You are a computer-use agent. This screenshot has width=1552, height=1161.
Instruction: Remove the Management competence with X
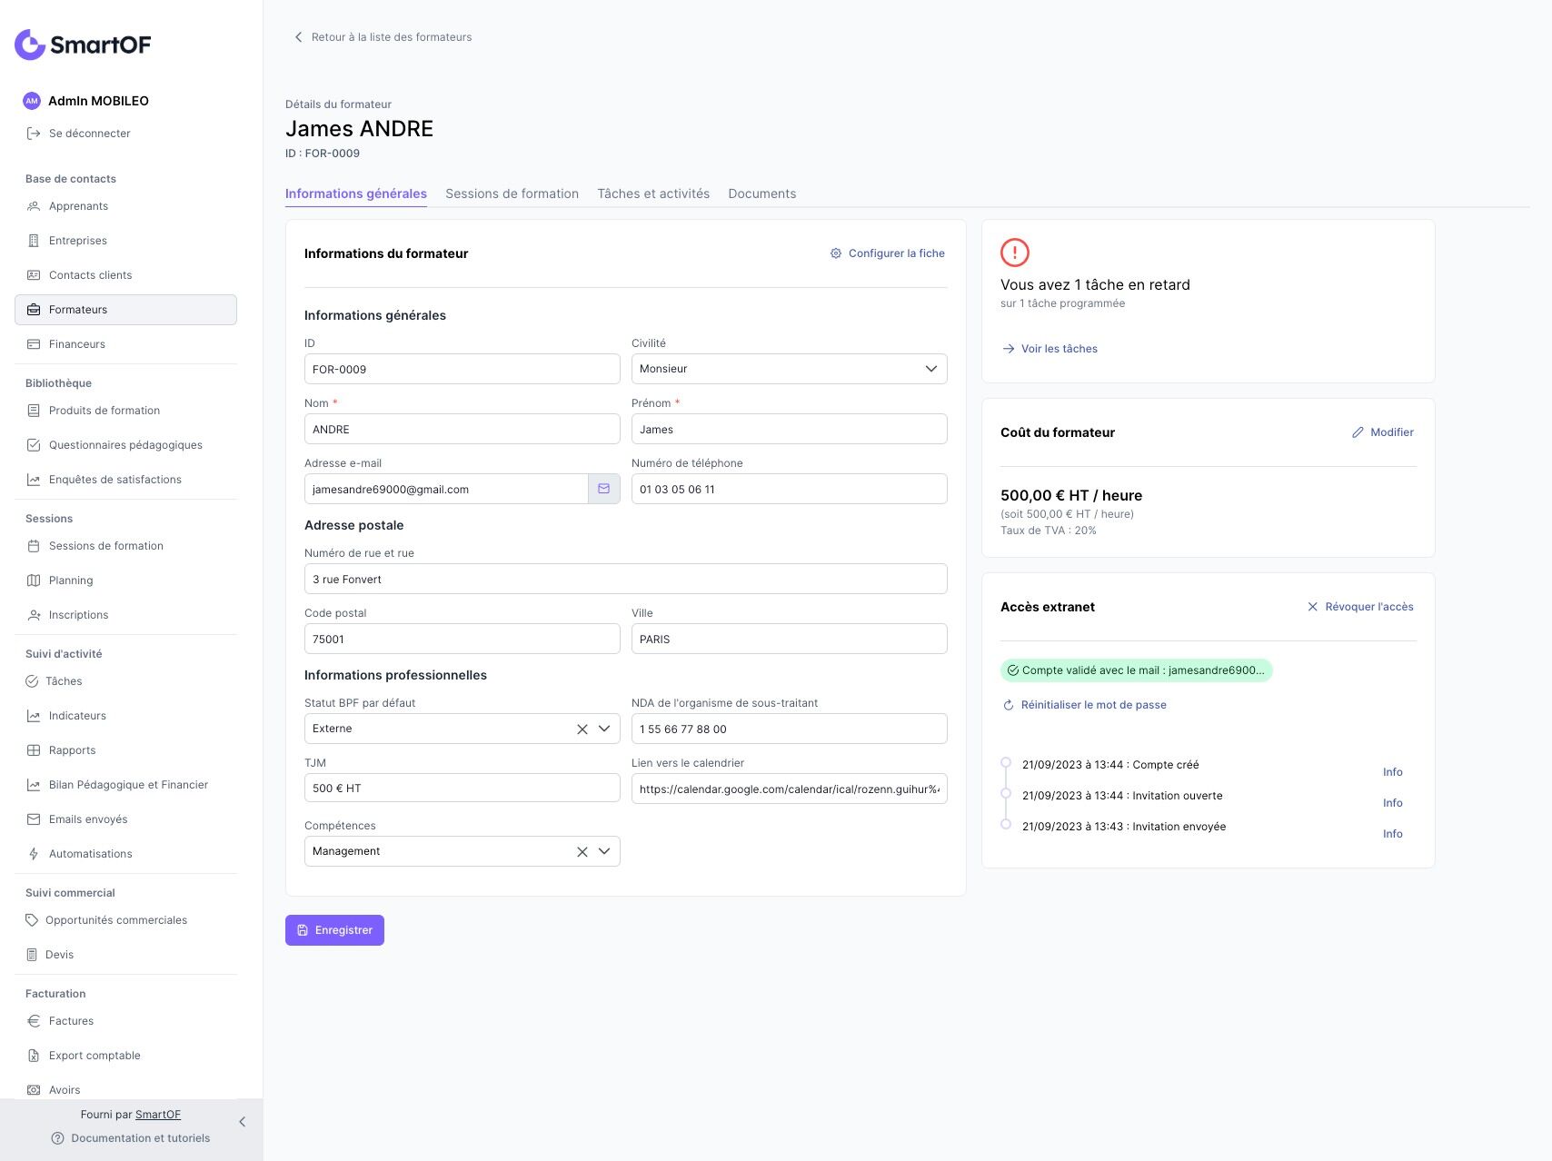coord(582,851)
